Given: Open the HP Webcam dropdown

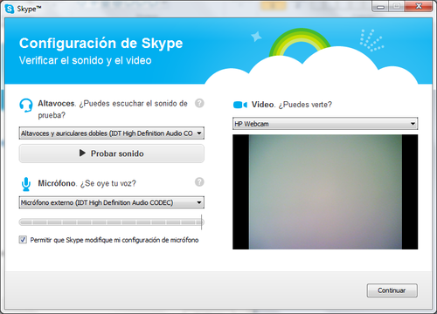Looking at the screenshot, I should pos(325,124).
